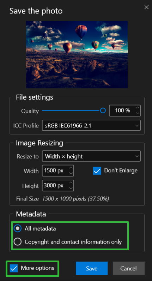Toggle the More options checkbox
Viewport: 152px width, 281px height.
14,268
